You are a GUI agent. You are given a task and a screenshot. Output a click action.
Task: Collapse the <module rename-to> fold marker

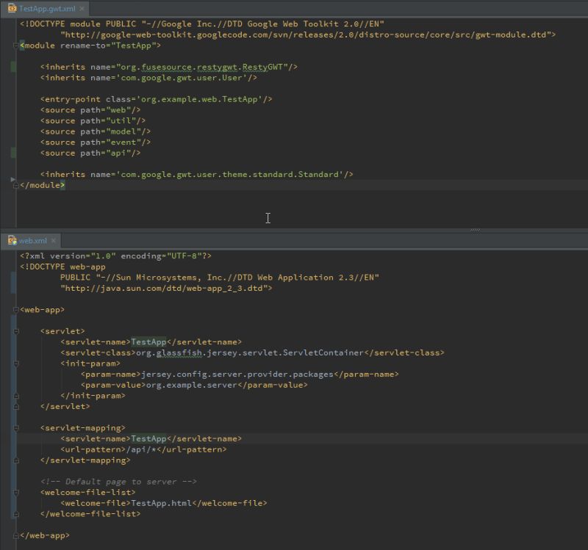coord(15,46)
